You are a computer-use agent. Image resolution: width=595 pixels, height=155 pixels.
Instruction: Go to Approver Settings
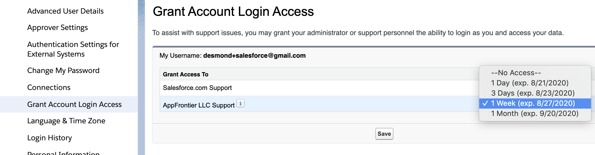coord(57,27)
